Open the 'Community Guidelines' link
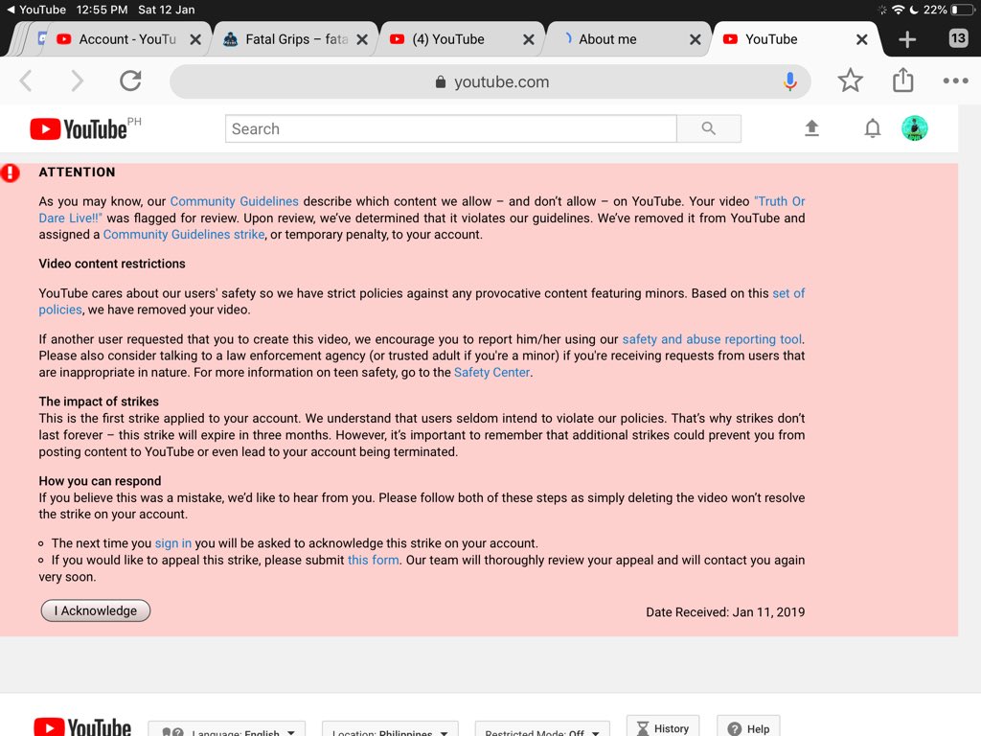Viewport: 981px width, 736px height. 234,201
